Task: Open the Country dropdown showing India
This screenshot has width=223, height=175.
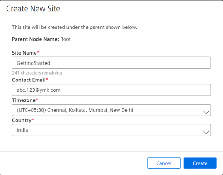Action: click(111, 130)
